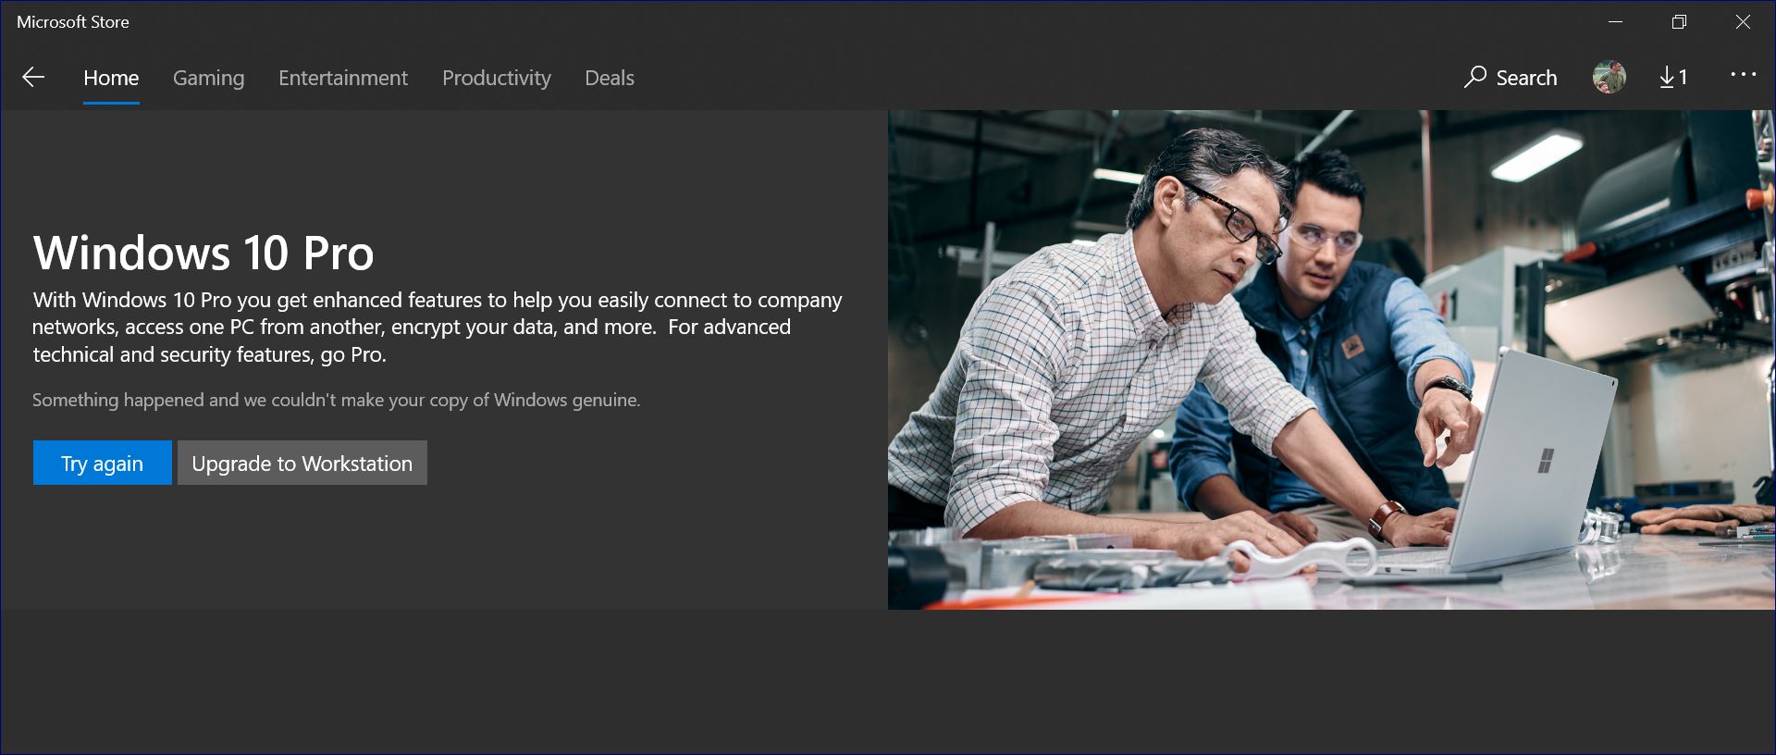The image size is (1776, 755).
Task: Click the Windows 10 Pro description paragraph
Action: [x=438, y=327]
